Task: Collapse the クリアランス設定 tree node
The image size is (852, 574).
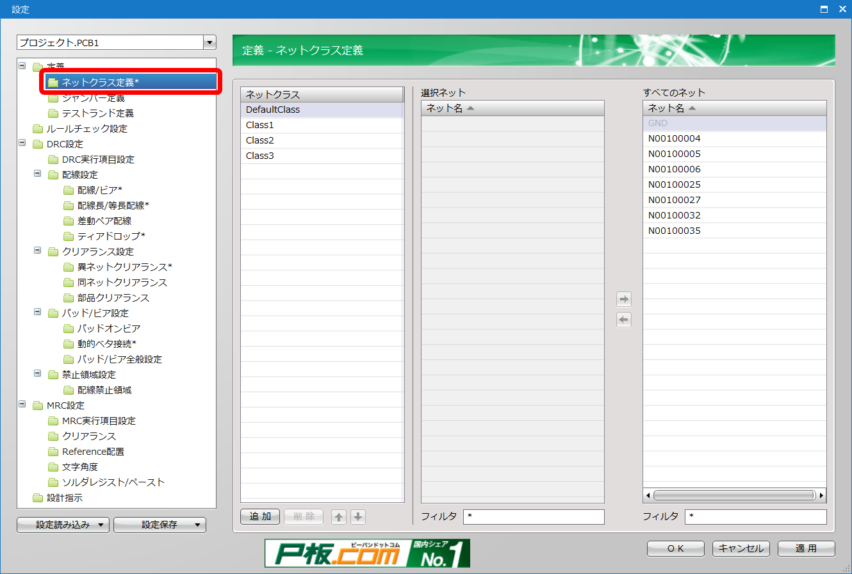Action: (x=38, y=251)
